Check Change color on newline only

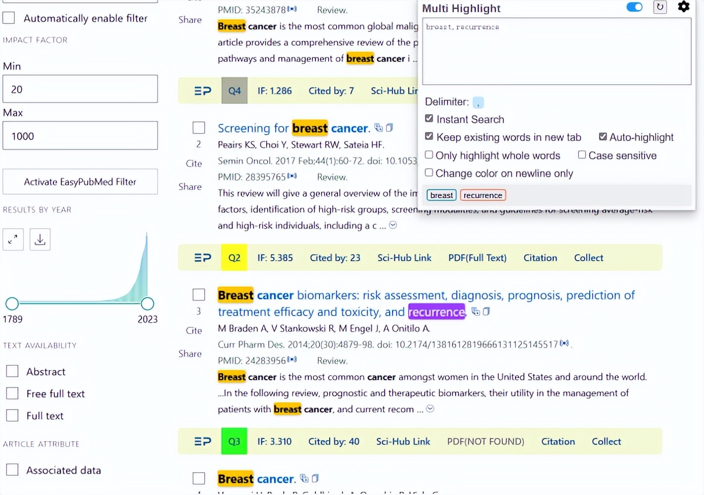(x=429, y=172)
